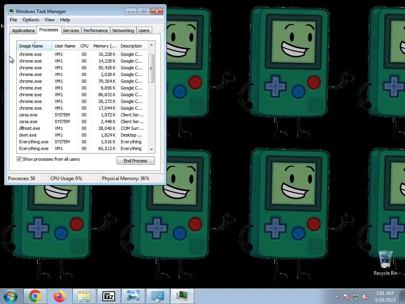
Task: Sort by the Description column header
Action: (x=133, y=46)
